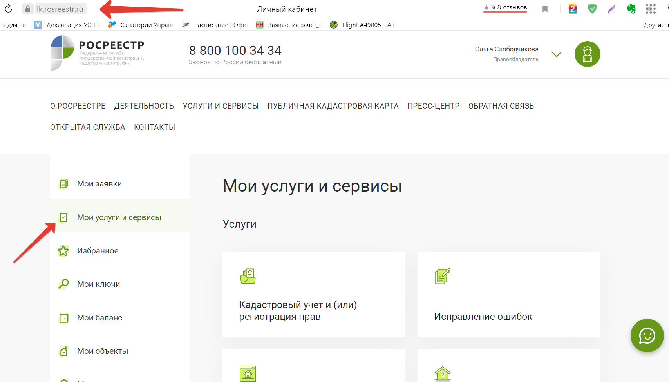Click the purple feather extension icon
The width and height of the screenshot is (669, 382).
(x=611, y=9)
